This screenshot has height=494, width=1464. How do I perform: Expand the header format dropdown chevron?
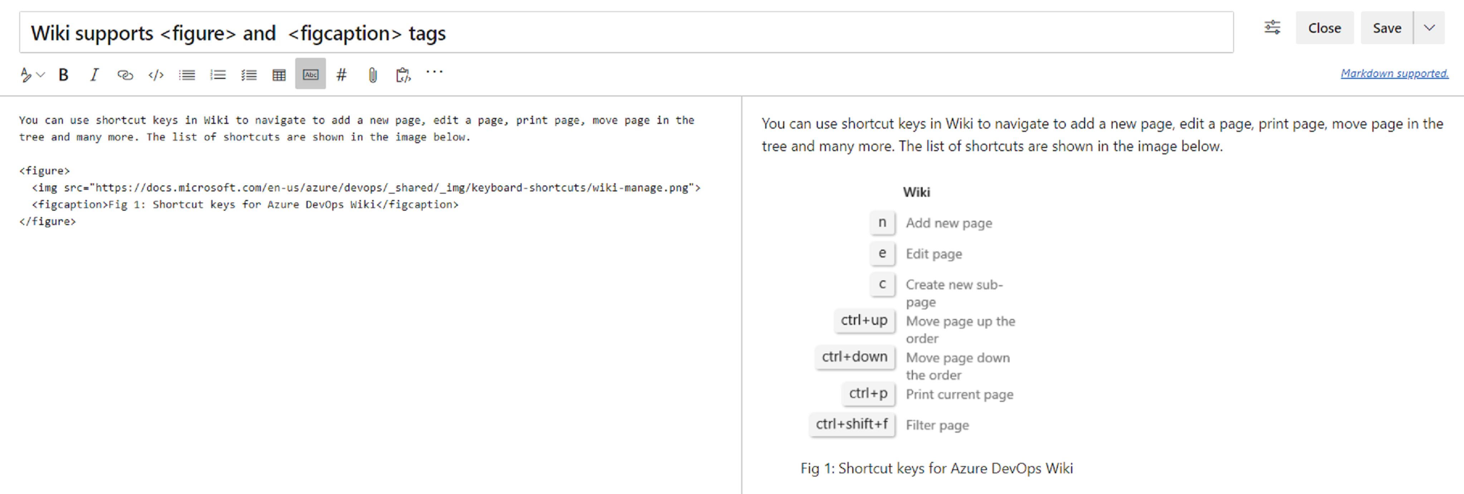[x=41, y=74]
